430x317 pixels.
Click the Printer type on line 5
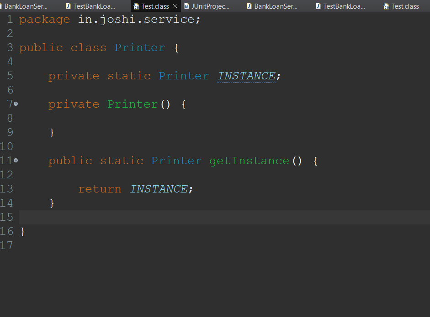[184, 76]
